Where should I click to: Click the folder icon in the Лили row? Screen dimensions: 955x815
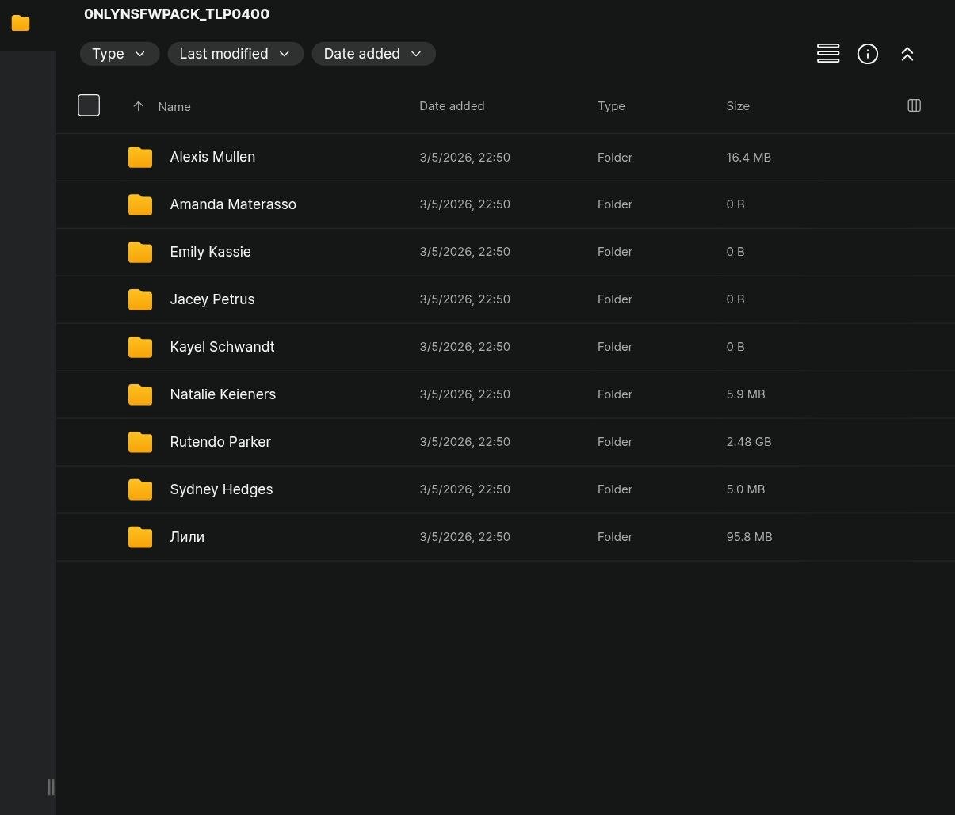140,537
